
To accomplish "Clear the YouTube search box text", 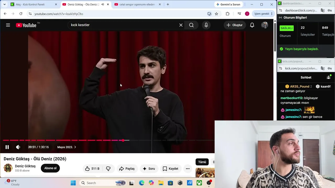I will click(x=181, y=25).
